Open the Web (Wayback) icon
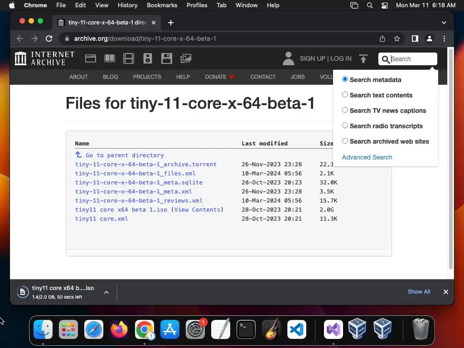 click(90, 58)
